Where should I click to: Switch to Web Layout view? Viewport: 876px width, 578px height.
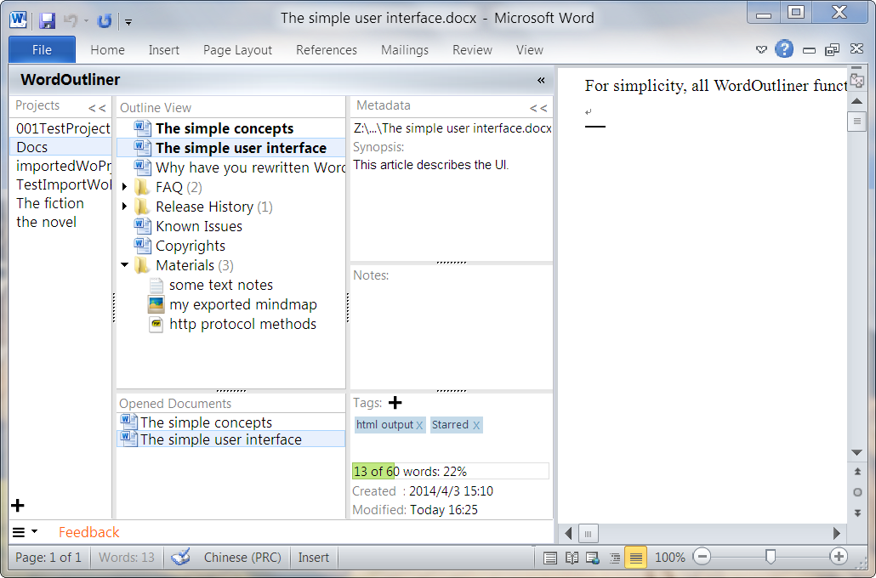pos(593,558)
